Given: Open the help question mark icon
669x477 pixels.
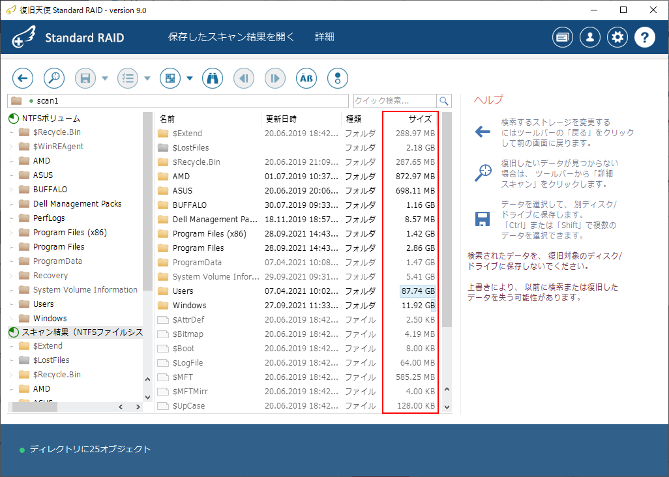Looking at the screenshot, I should [x=645, y=38].
